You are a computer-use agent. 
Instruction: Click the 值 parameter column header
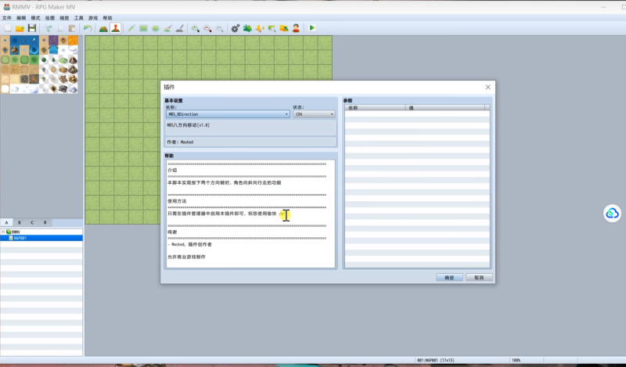445,108
